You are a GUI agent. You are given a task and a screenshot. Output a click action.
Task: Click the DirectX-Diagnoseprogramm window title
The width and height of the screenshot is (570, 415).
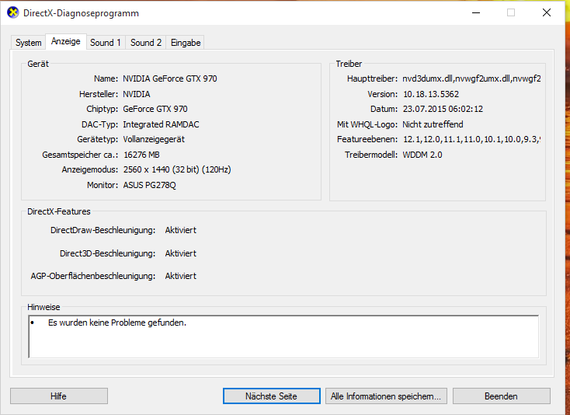coord(81,13)
